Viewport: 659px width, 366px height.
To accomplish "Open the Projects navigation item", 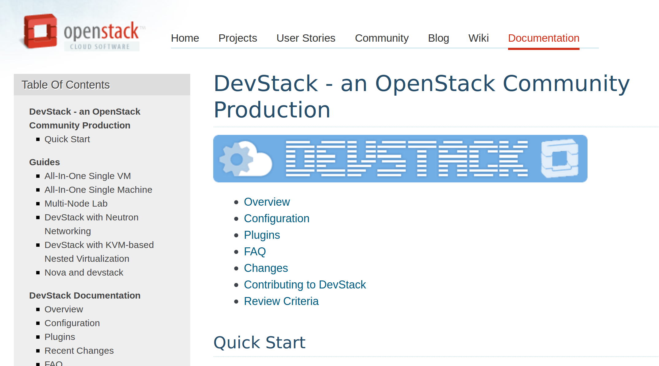I will coord(237,38).
